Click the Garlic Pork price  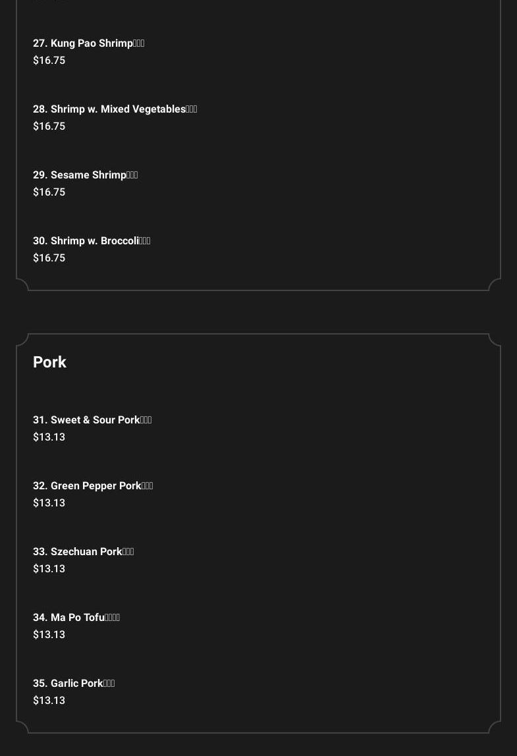(49, 701)
